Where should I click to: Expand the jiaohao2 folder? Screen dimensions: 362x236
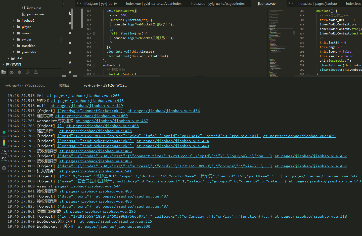point(13,20)
